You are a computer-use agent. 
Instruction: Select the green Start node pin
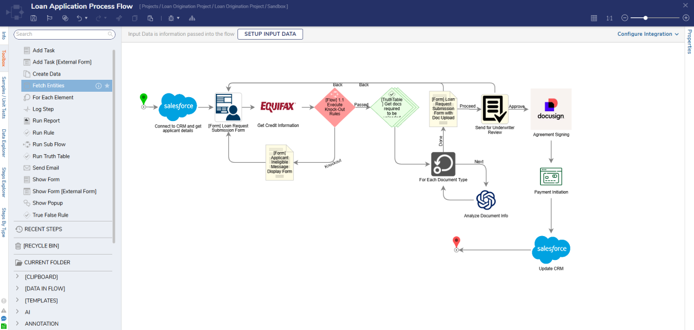143,100
